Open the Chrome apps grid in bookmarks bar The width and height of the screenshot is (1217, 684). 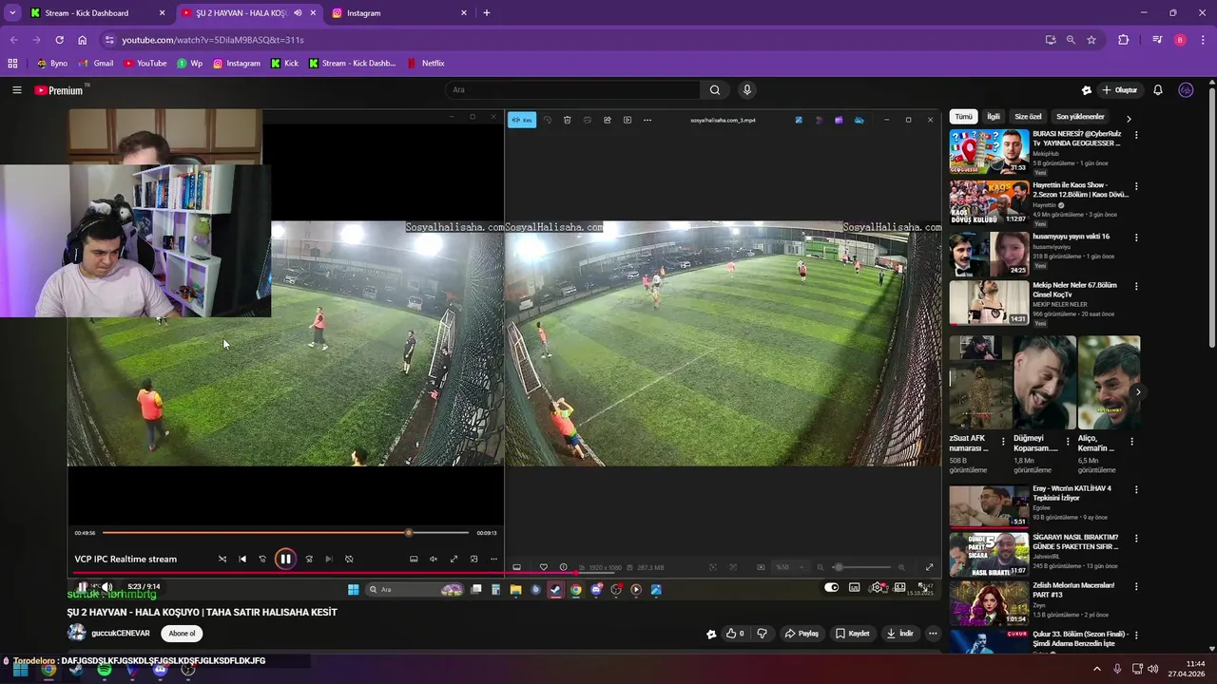pos(12,64)
